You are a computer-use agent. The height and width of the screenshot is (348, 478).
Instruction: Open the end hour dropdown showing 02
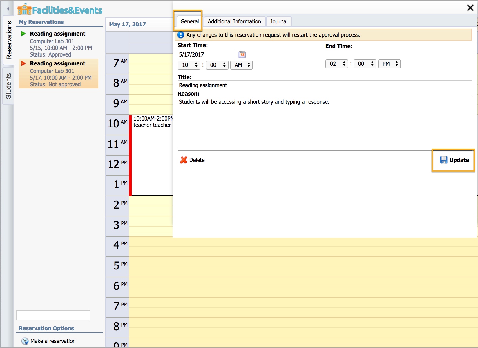coord(337,64)
